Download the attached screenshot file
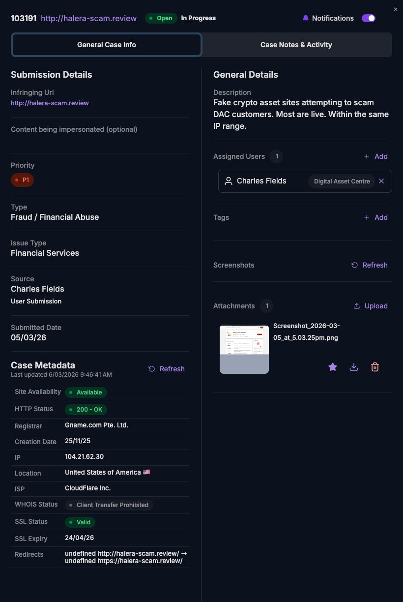The height and width of the screenshot is (602, 403). tap(354, 367)
